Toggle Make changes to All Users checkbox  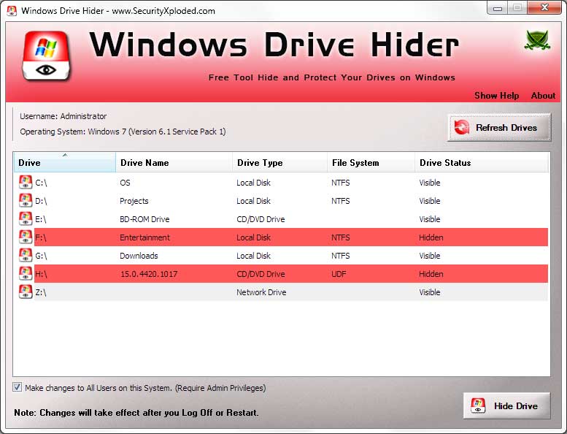(x=17, y=387)
